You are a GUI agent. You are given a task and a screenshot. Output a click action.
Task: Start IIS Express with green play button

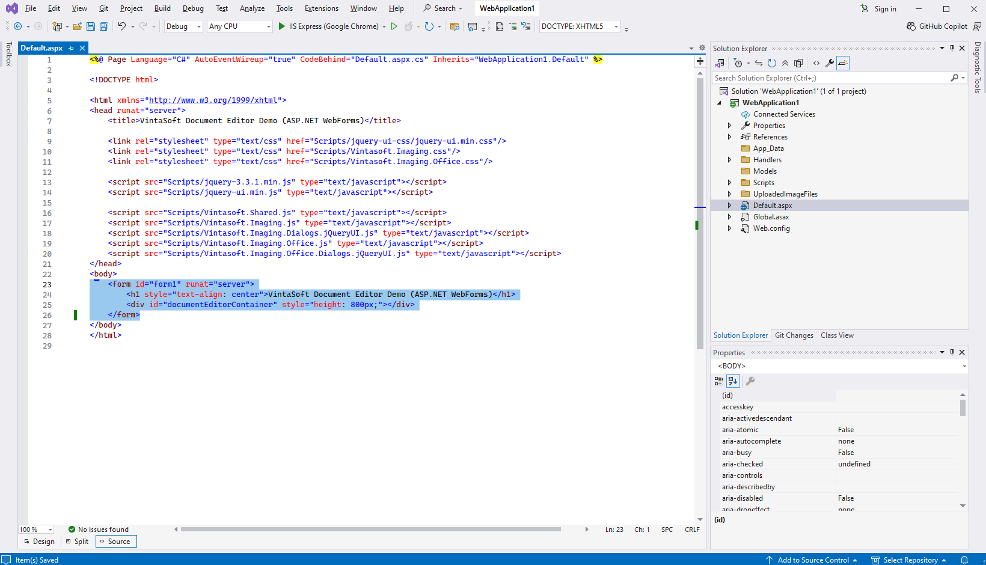pyautogui.click(x=282, y=26)
